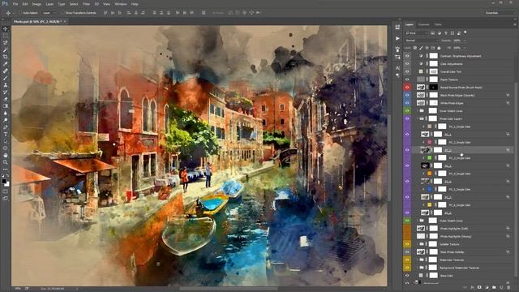Create a new adjustment layer icon

click(x=487, y=287)
